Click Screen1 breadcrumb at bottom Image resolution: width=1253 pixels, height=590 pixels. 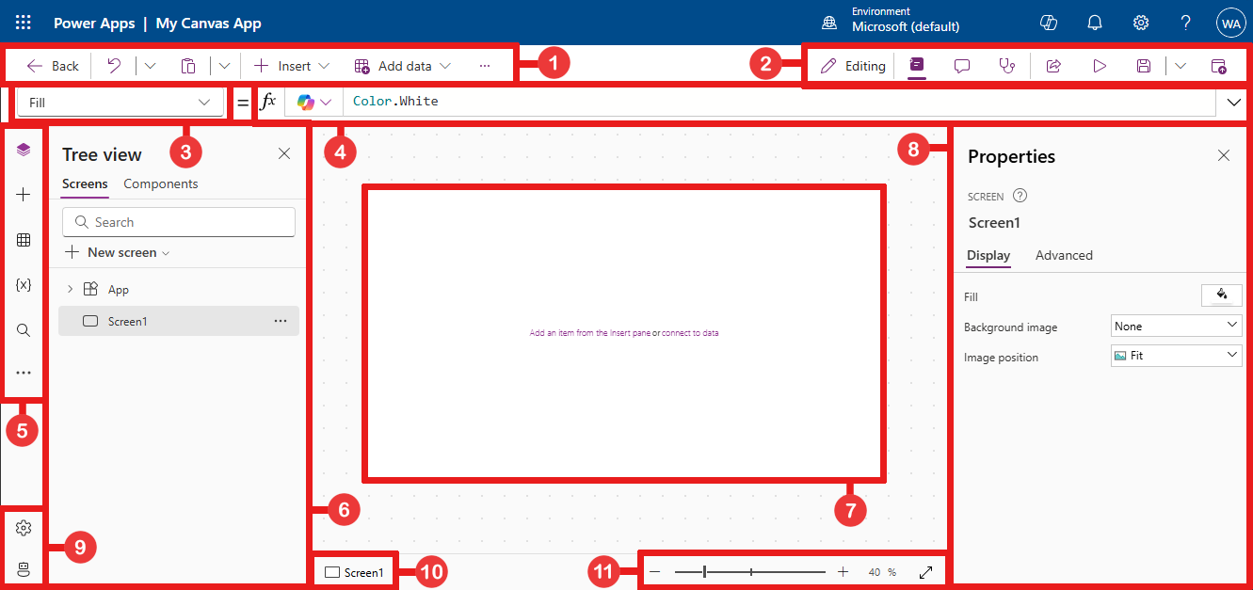tap(355, 572)
